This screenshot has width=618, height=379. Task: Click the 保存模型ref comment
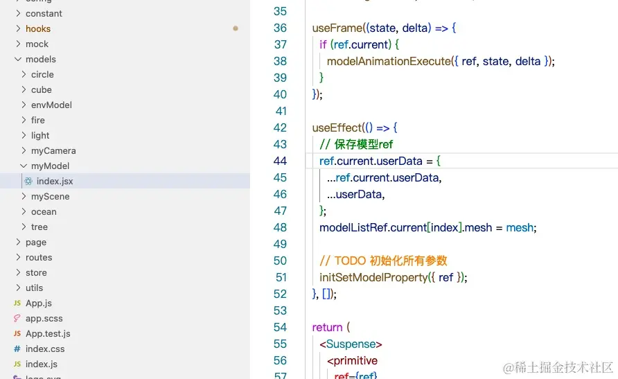[356, 144]
